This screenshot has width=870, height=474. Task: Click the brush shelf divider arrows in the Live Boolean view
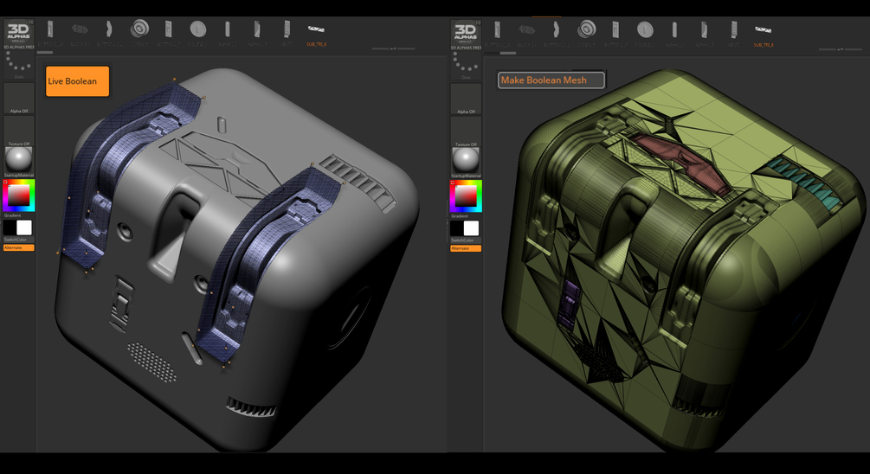[393, 48]
